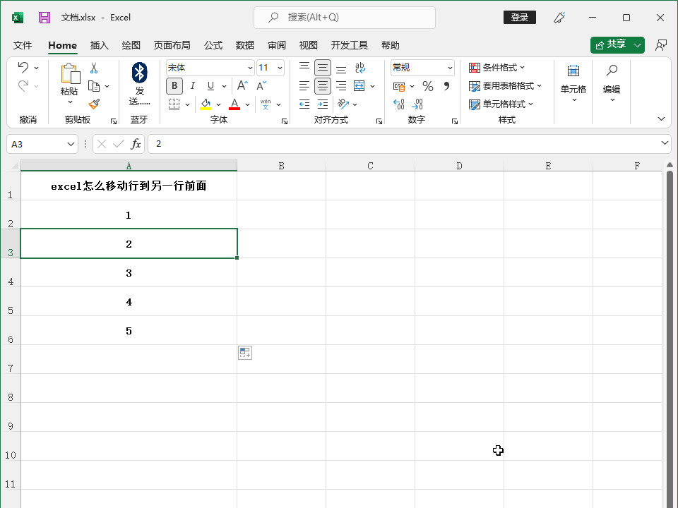Open the font size 11 dropdown

click(x=280, y=68)
